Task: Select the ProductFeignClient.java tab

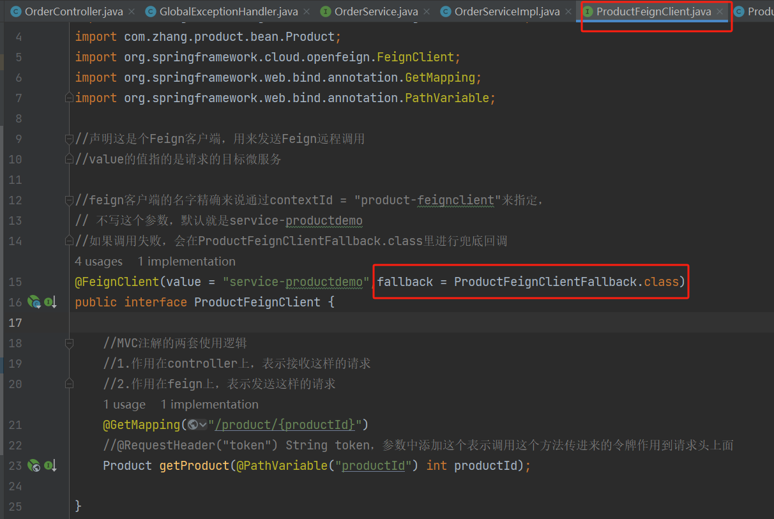Action: [x=653, y=11]
